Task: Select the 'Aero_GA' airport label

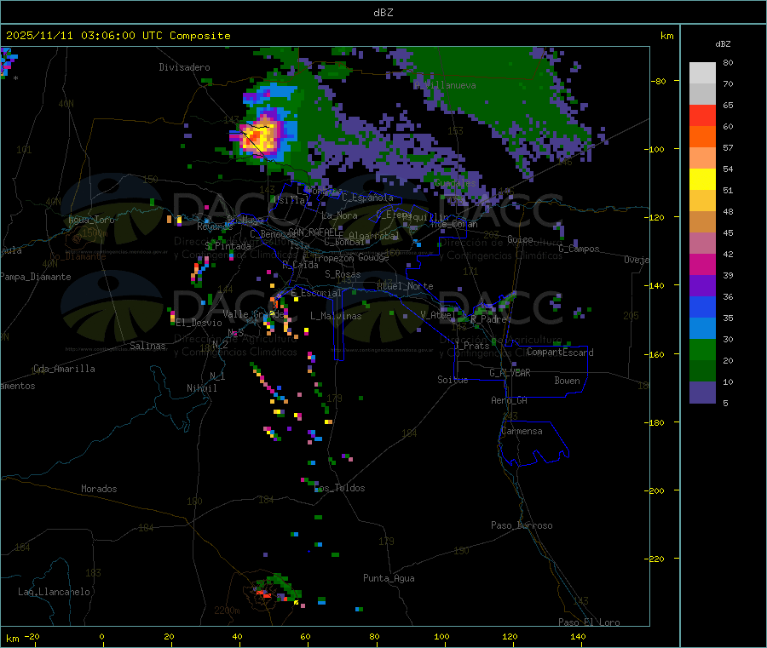Action: pos(509,400)
